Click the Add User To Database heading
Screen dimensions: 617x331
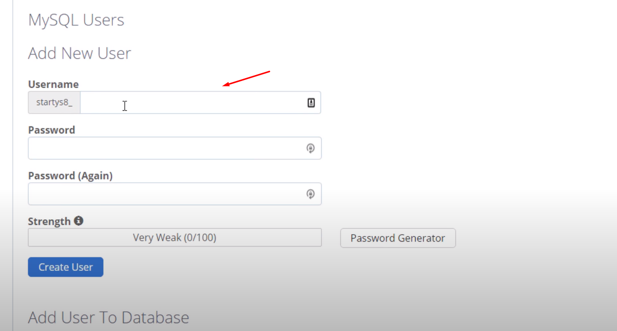(108, 317)
